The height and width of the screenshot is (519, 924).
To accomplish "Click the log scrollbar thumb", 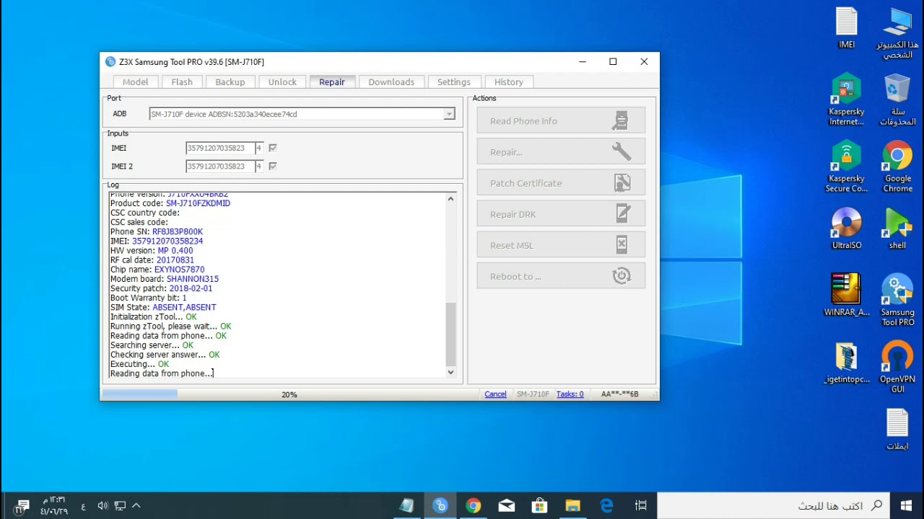I will (x=451, y=334).
